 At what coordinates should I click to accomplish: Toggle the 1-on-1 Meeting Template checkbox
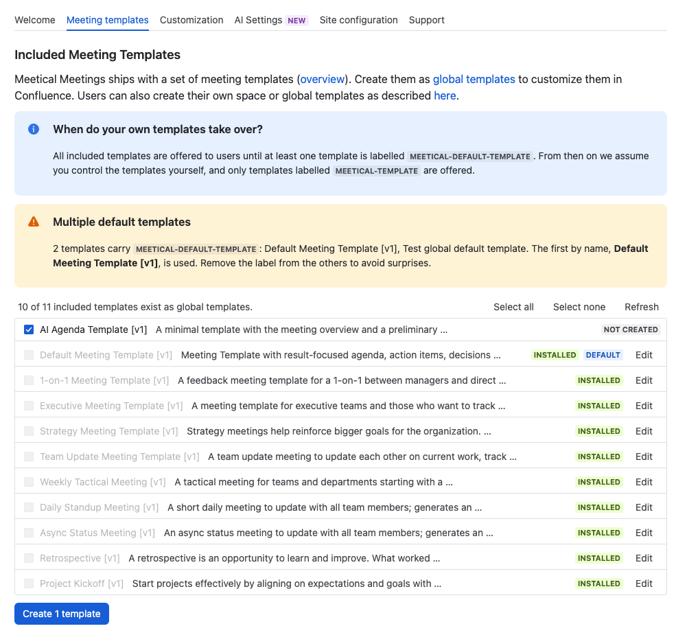point(29,380)
